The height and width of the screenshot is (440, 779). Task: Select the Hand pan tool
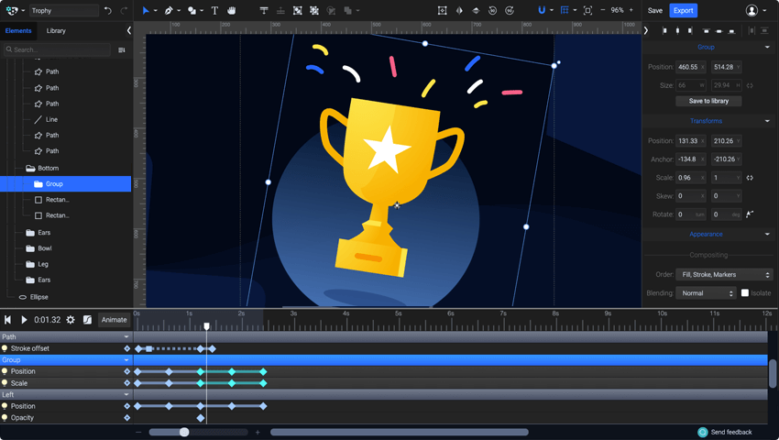click(232, 10)
